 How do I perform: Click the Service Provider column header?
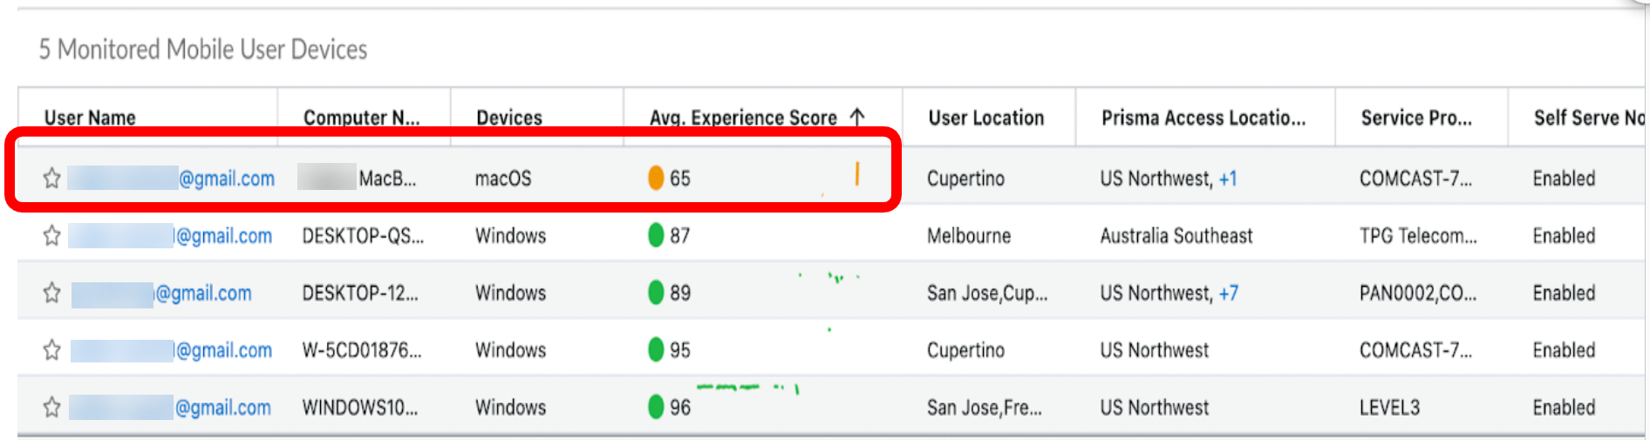tap(1415, 118)
